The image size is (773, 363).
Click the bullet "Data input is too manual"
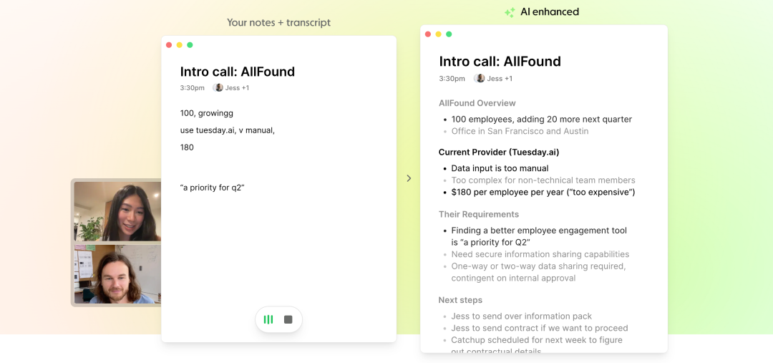tap(500, 168)
